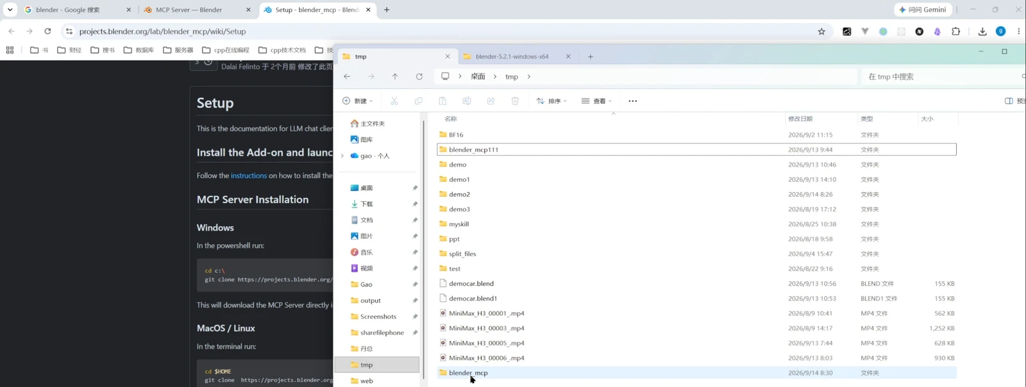This screenshot has height=387, width=1026.
Task: Select the blender_mcp folder row
Action: [696, 373]
